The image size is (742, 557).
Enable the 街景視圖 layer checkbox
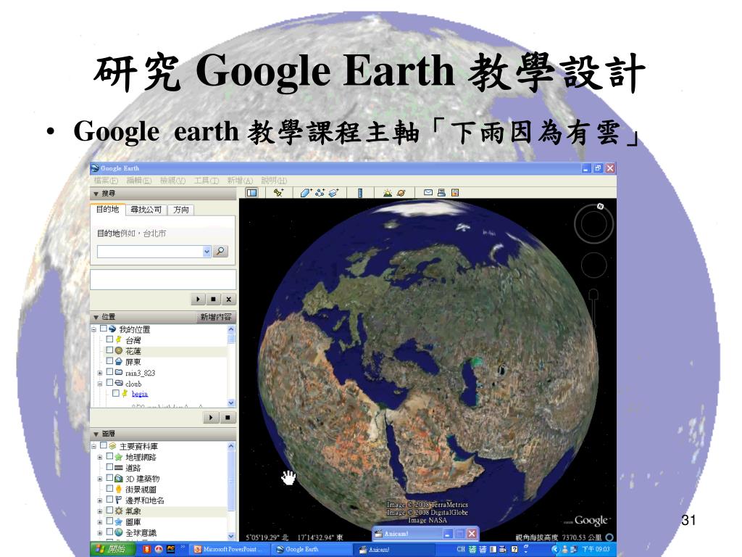110,489
